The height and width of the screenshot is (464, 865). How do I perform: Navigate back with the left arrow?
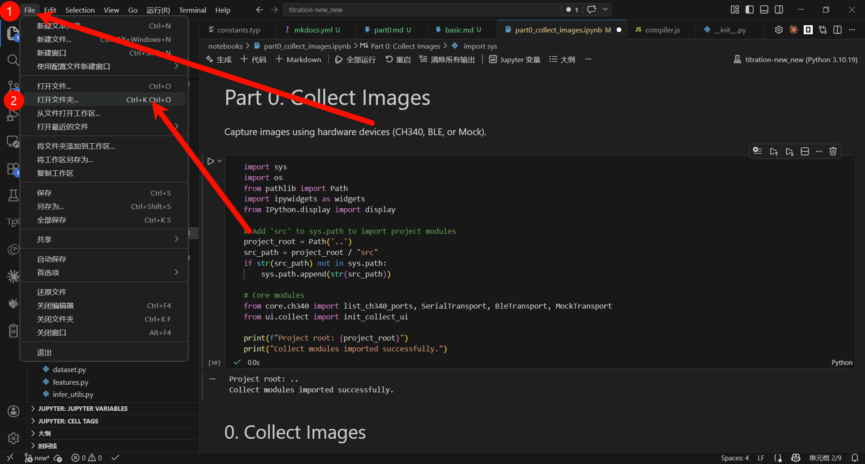259,9
